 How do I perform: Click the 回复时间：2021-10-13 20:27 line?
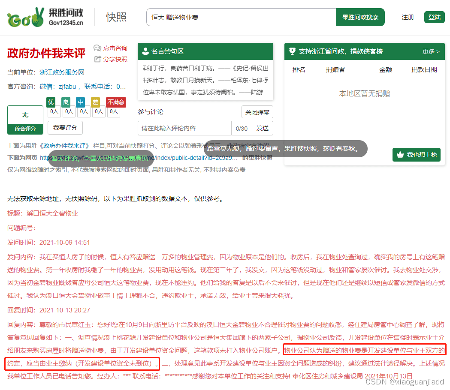48,310
